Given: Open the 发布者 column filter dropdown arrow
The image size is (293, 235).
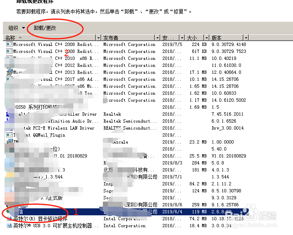Looking at the screenshot, I should [157, 38].
